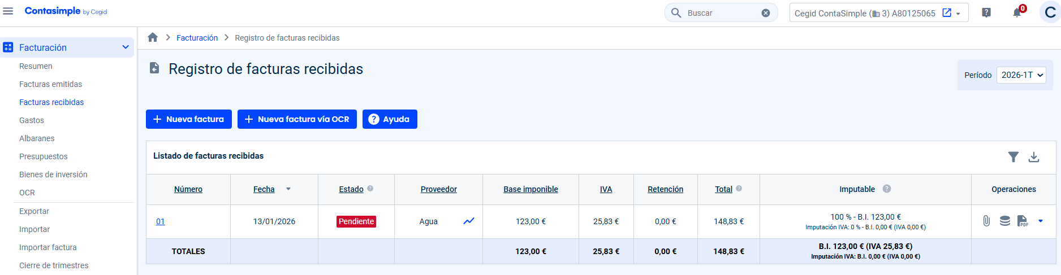Collapse the Facturación sidebar section
Image resolution: width=1061 pixels, height=275 pixels.
126,47
